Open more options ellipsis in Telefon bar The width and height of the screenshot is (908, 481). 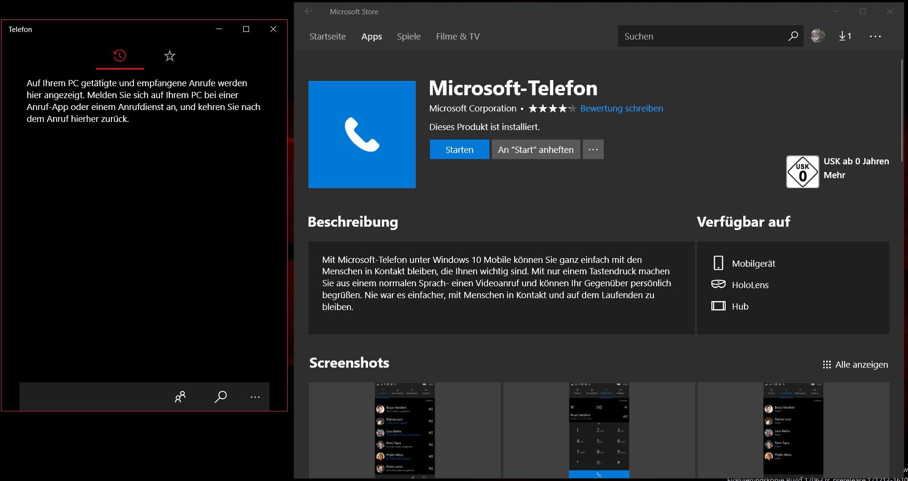click(x=255, y=397)
